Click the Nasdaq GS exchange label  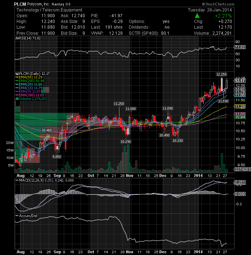61,4
